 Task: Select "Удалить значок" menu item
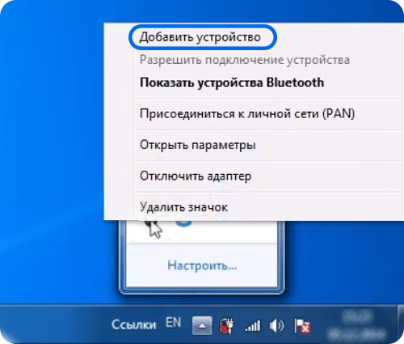click(183, 207)
